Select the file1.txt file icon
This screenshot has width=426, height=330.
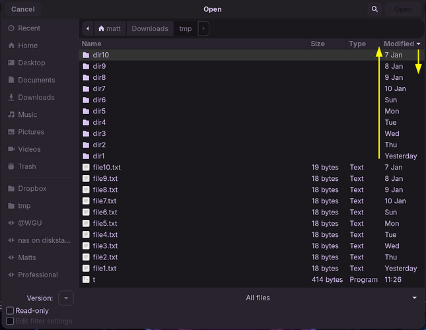pyautogui.click(x=86, y=269)
